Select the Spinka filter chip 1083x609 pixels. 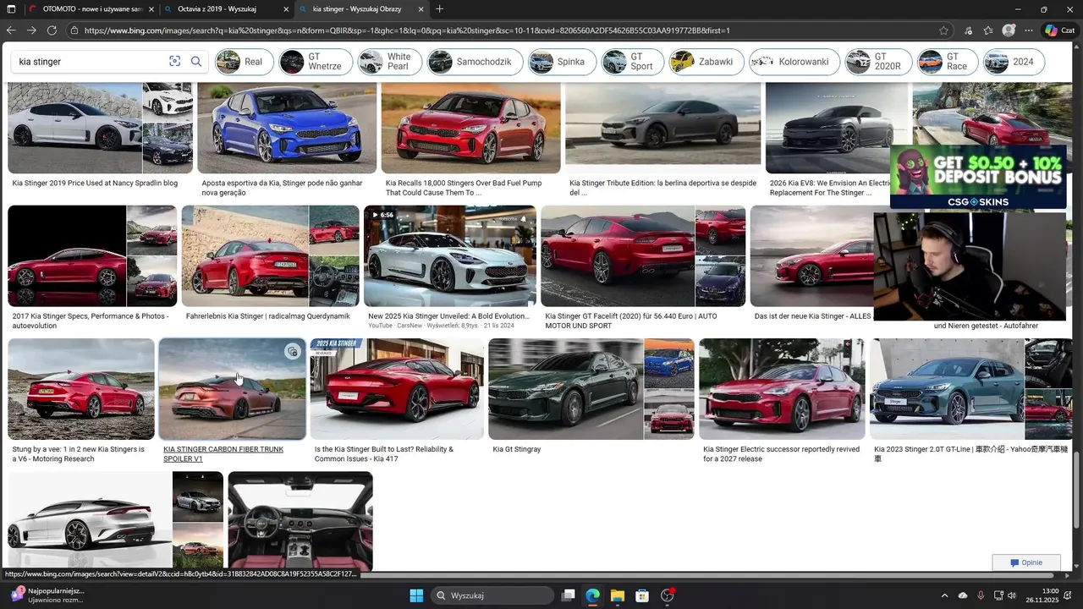coord(562,62)
